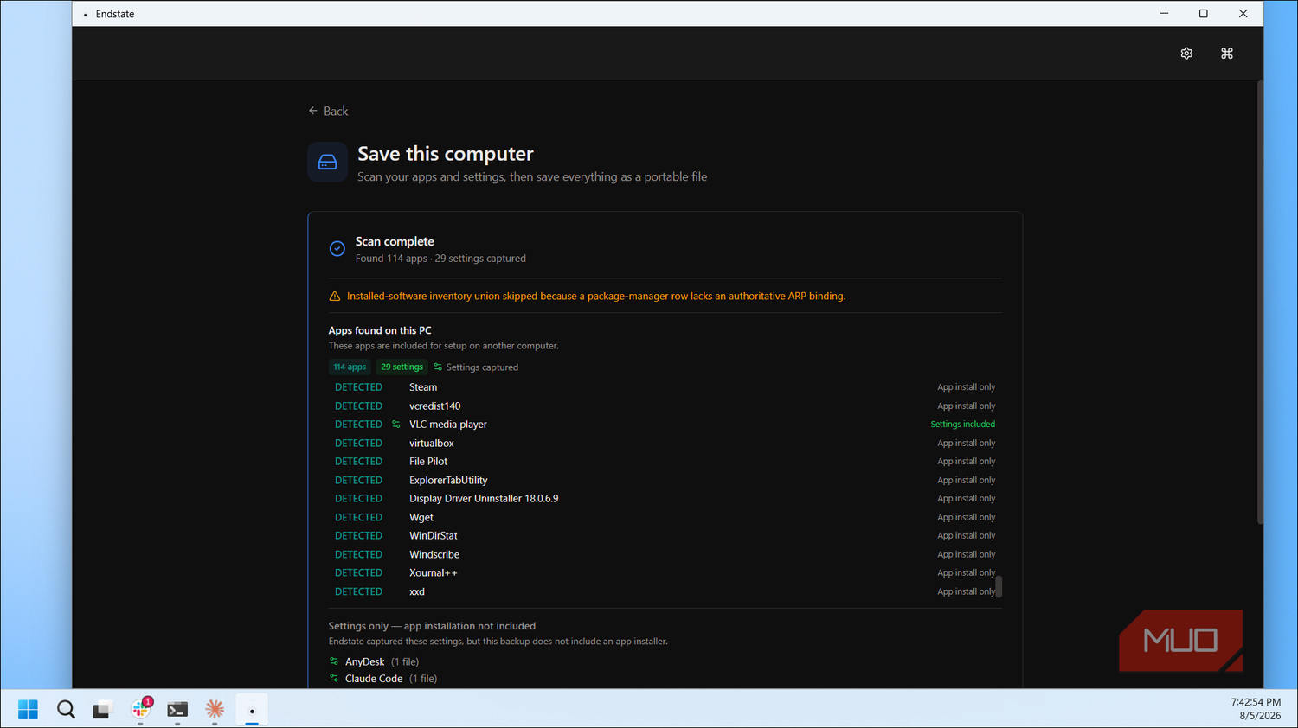Open Slack from the taskbar
The width and height of the screenshot is (1298, 728).
(x=141, y=710)
